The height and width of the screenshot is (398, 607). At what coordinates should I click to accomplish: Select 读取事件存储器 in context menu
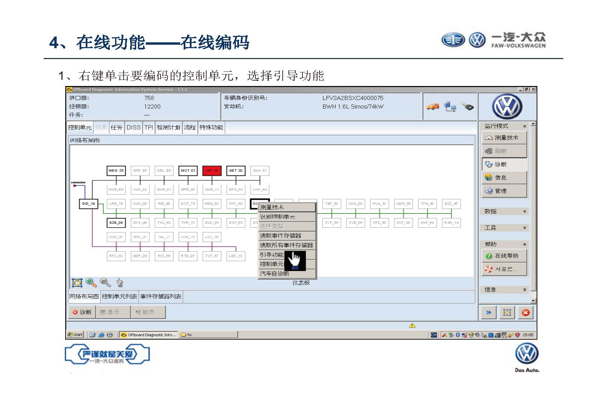click(281, 236)
